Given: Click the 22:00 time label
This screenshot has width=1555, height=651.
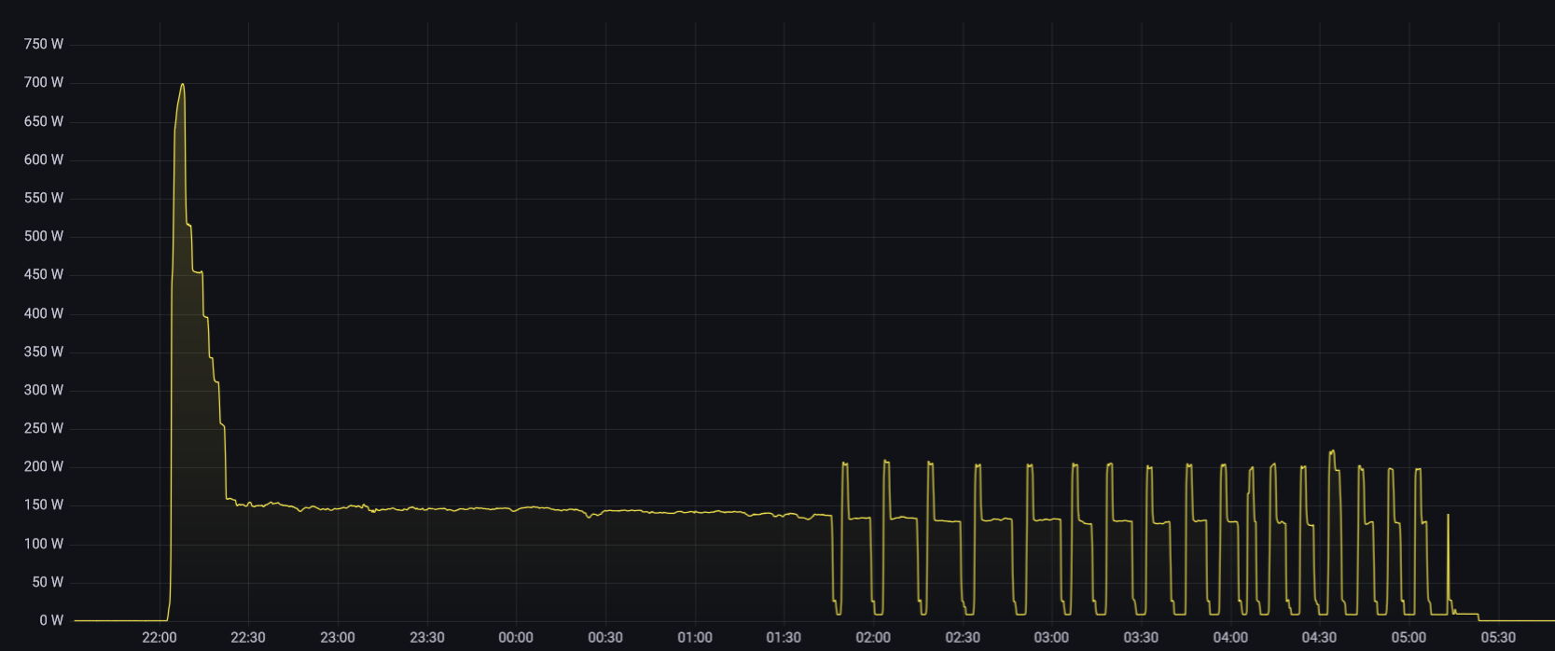Looking at the screenshot, I should (160, 638).
